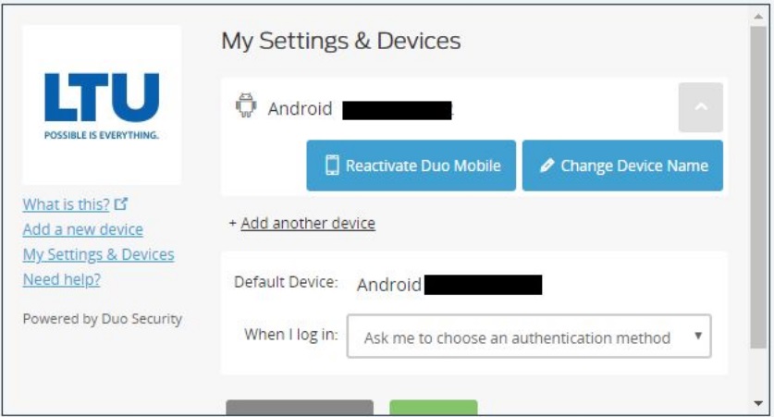Collapse the Android device panel with chevron

(700, 107)
